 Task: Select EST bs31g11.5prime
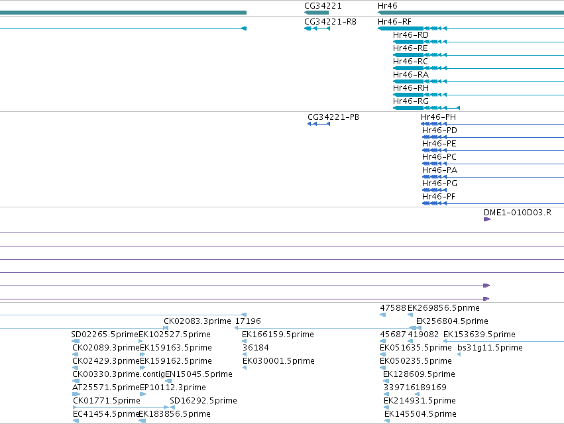(490, 348)
